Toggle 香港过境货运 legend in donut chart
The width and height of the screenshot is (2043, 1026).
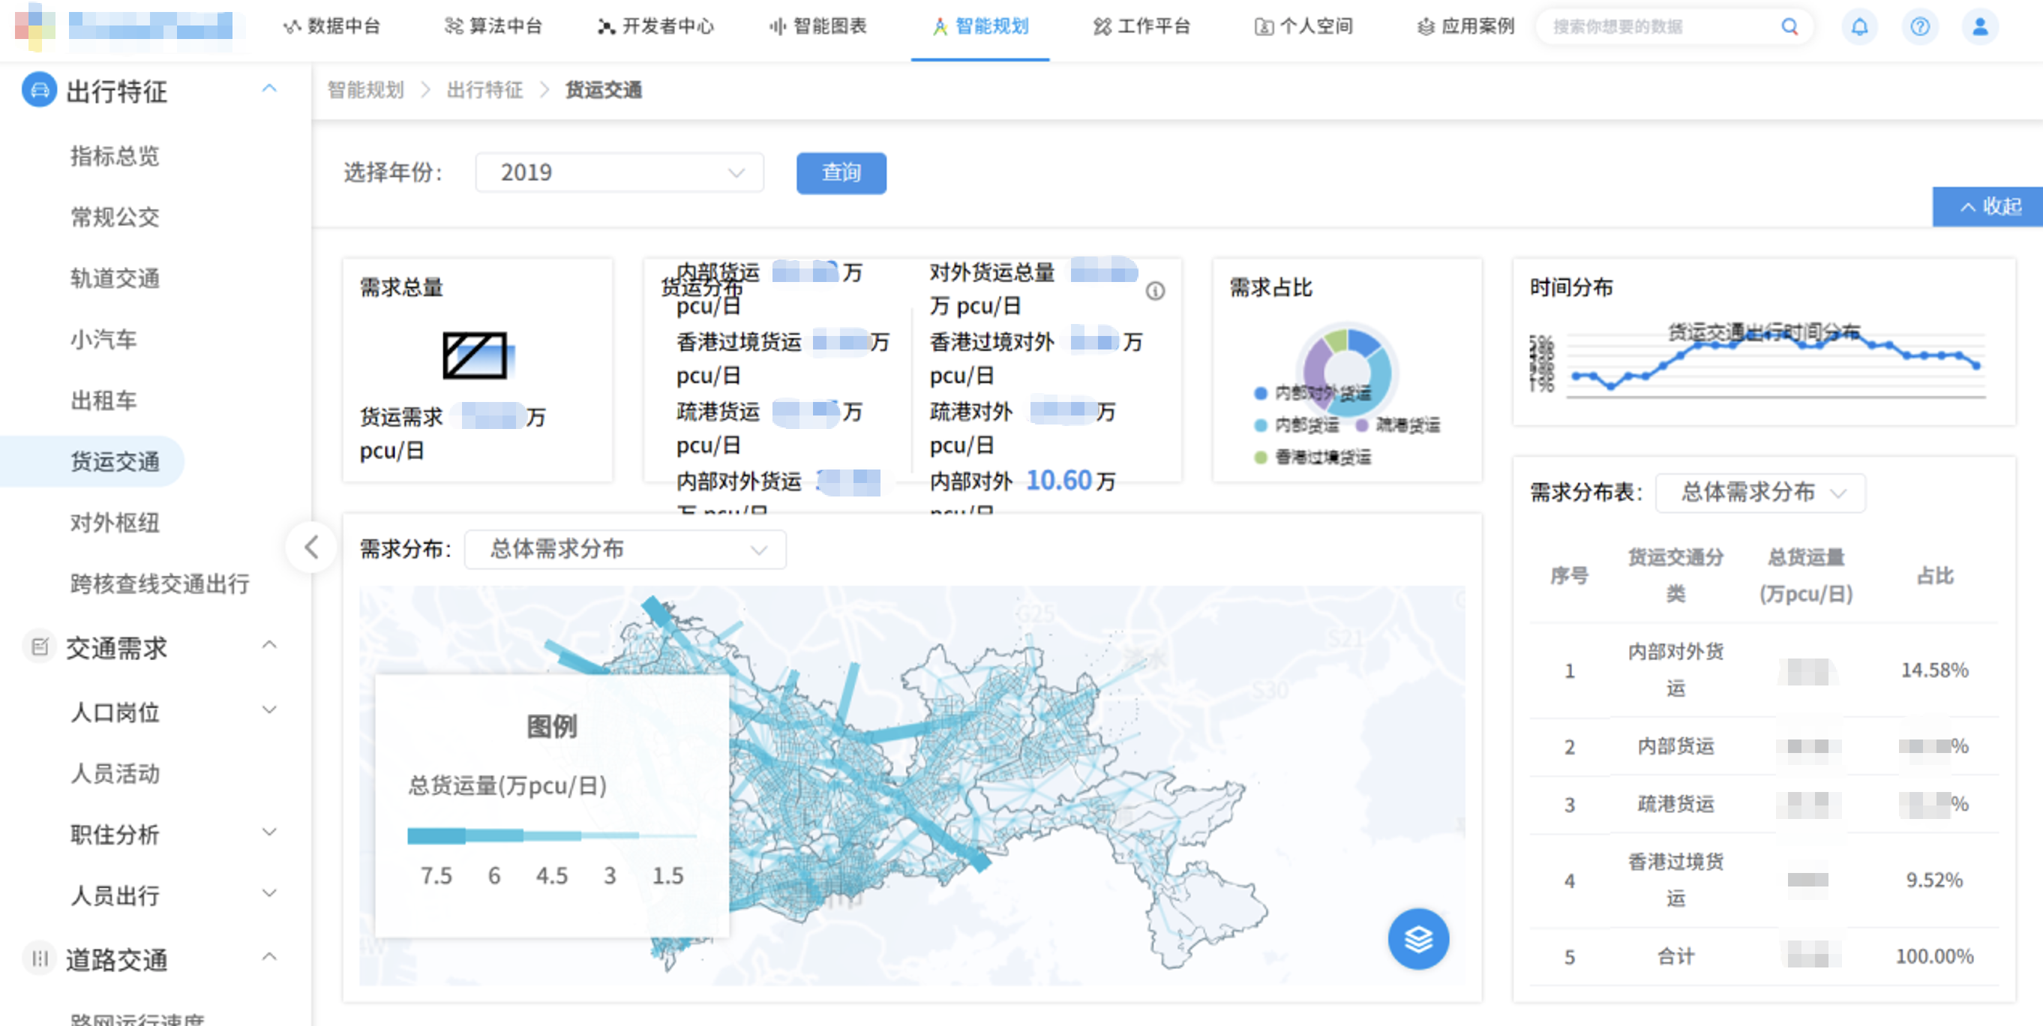pyautogui.click(x=1312, y=457)
